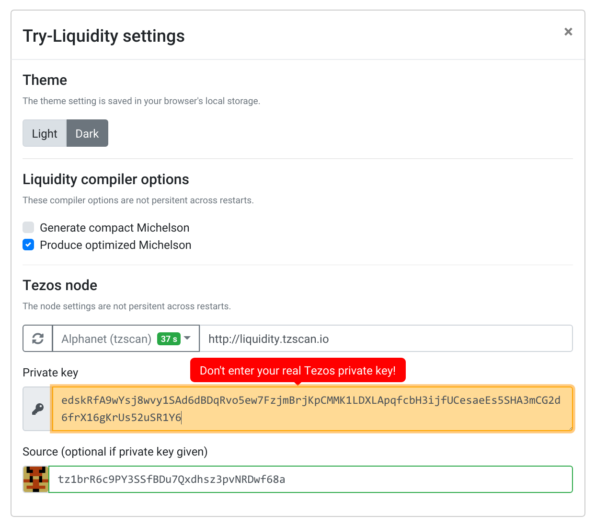Viewport: 595px width, 527px height.
Task: Select the Light theme button
Action: tap(45, 133)
